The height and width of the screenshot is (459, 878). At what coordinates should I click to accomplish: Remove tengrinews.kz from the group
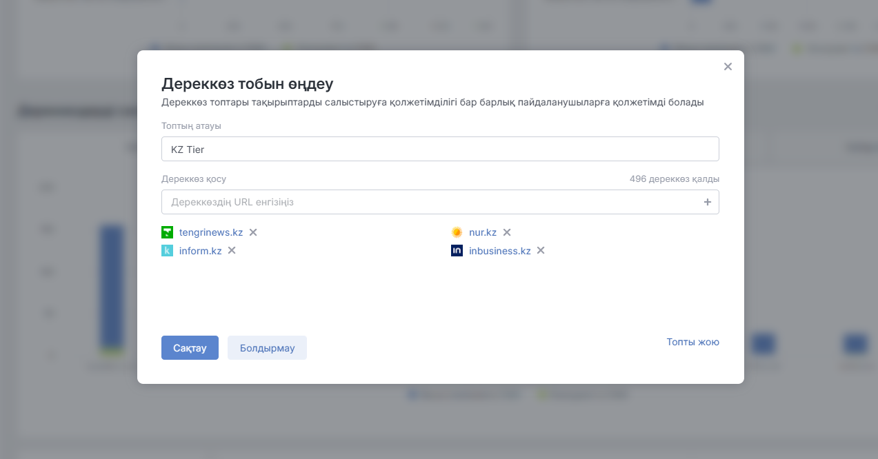tap(253, 232)
